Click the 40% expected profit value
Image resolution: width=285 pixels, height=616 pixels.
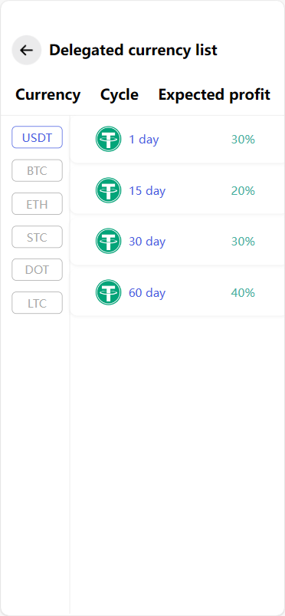(243, 293)
